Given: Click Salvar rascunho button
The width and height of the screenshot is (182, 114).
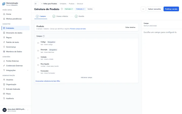Looking at the screenshot, I should click(154, 9).
